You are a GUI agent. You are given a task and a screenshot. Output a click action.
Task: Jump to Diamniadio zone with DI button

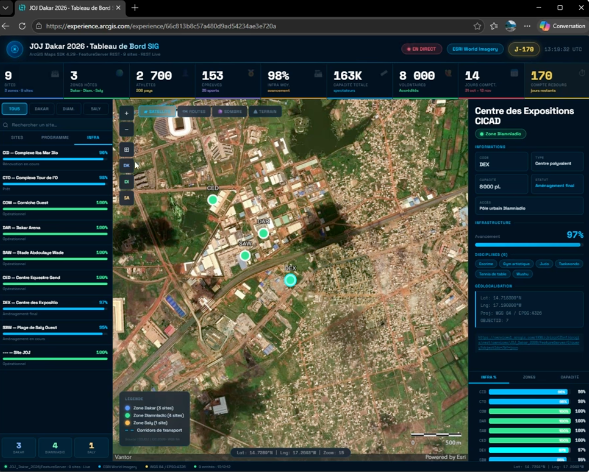tap(127, 182)
